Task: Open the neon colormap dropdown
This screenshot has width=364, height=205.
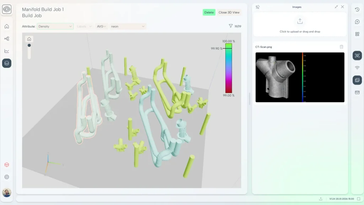Action: (x=128, y=26)
